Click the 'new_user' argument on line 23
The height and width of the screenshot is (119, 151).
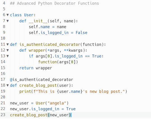coord(59,115)
